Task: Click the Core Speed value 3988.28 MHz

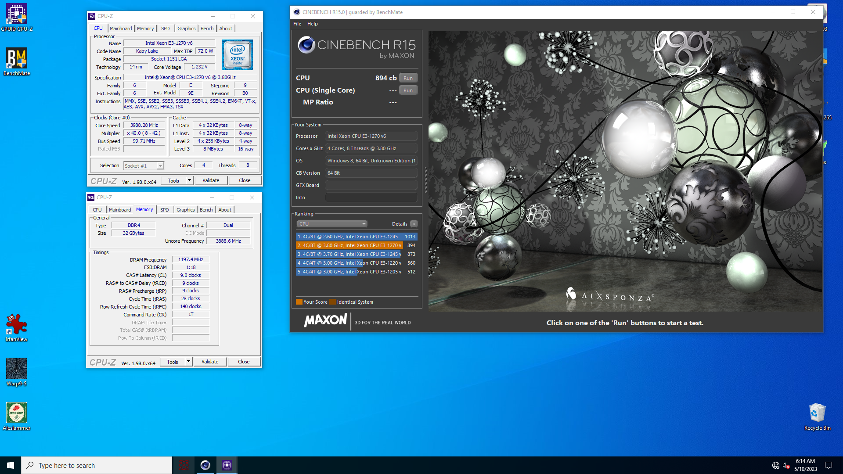Action: click(144, 126)
